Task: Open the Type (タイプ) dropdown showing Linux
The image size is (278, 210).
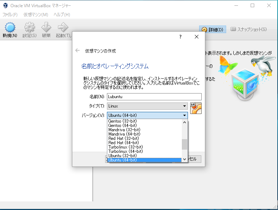Action: pyautogui.click(x=147, y=106)
